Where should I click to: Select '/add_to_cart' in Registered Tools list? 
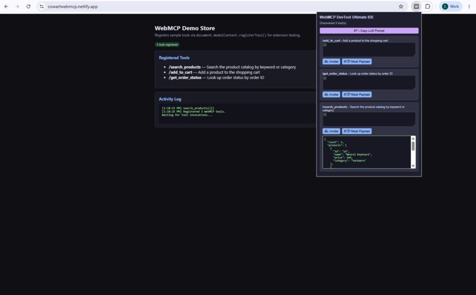[180, 72]
